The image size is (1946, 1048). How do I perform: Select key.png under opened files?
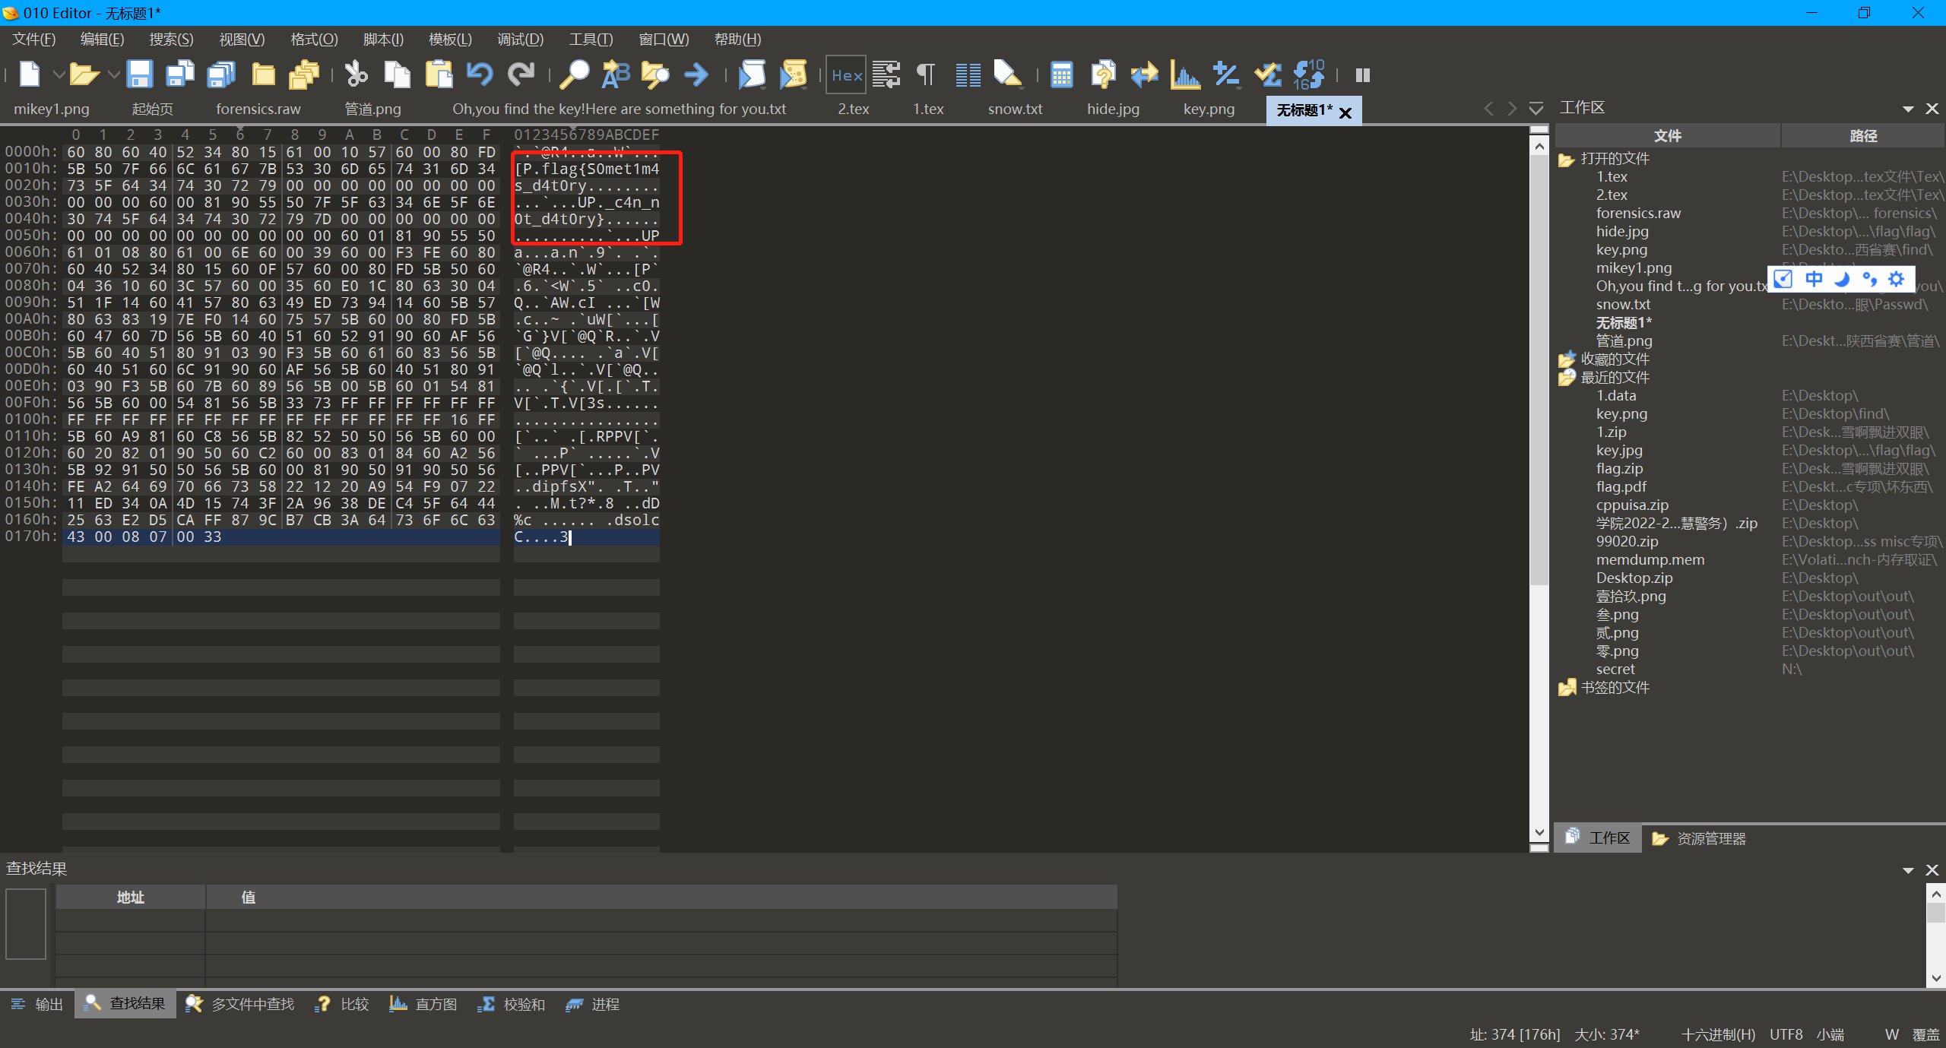pos(1621,249)
